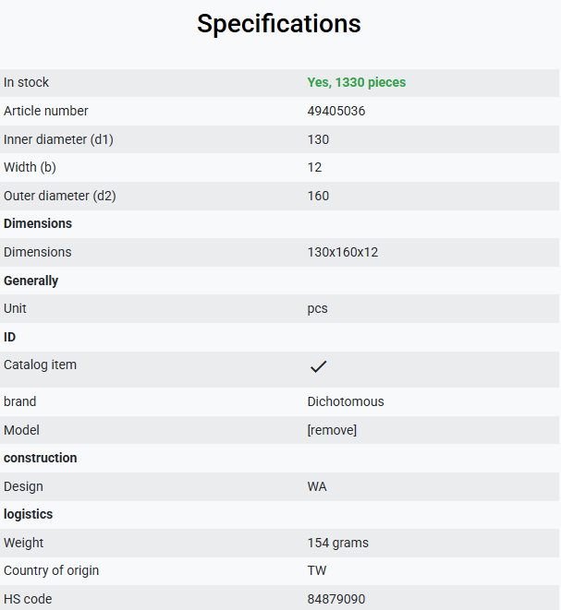Screen dimensions: 561x610
Task: Click the unit value pcs
Action: pyautogui.click(x=318, y=309)
